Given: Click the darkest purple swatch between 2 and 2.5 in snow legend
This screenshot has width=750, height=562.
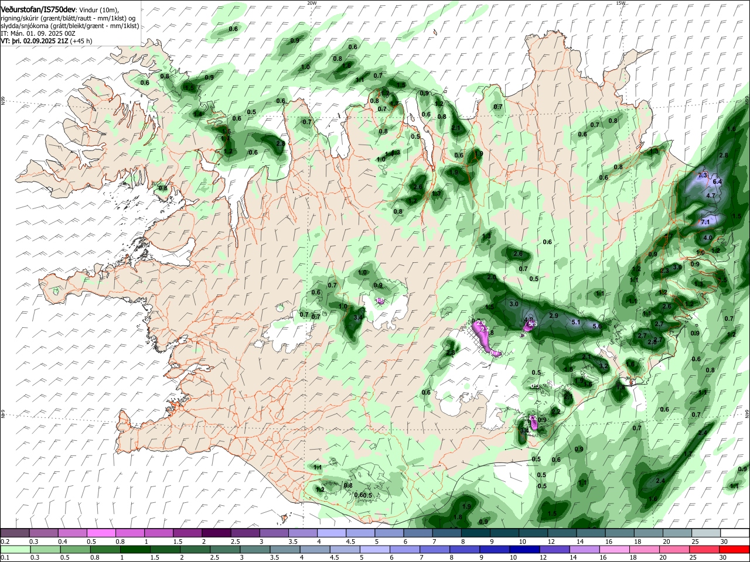Looking at the screenshot, I should [x=216, y=533].
